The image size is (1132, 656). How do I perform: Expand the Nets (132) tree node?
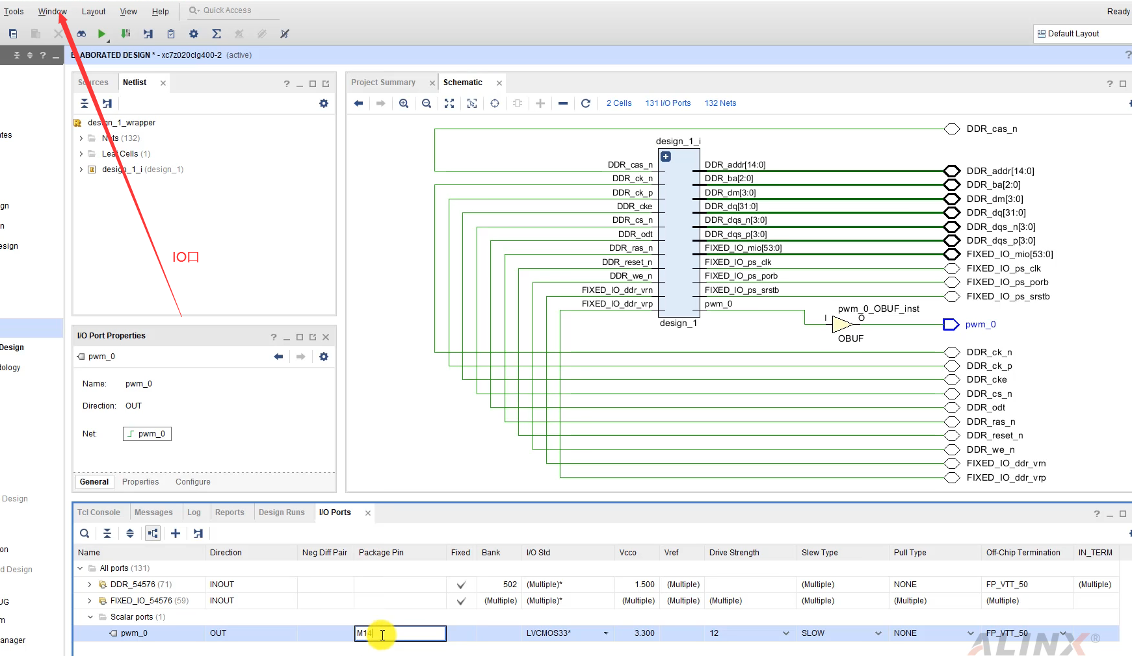coord(81,138)
